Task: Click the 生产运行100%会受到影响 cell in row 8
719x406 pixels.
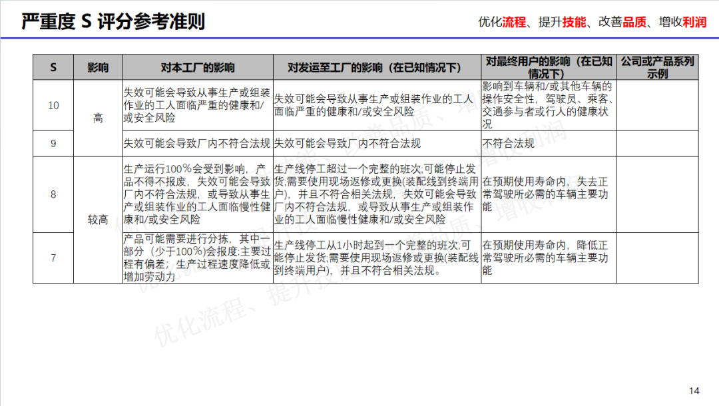Action: pyautogui.click(x=198, y=194)
